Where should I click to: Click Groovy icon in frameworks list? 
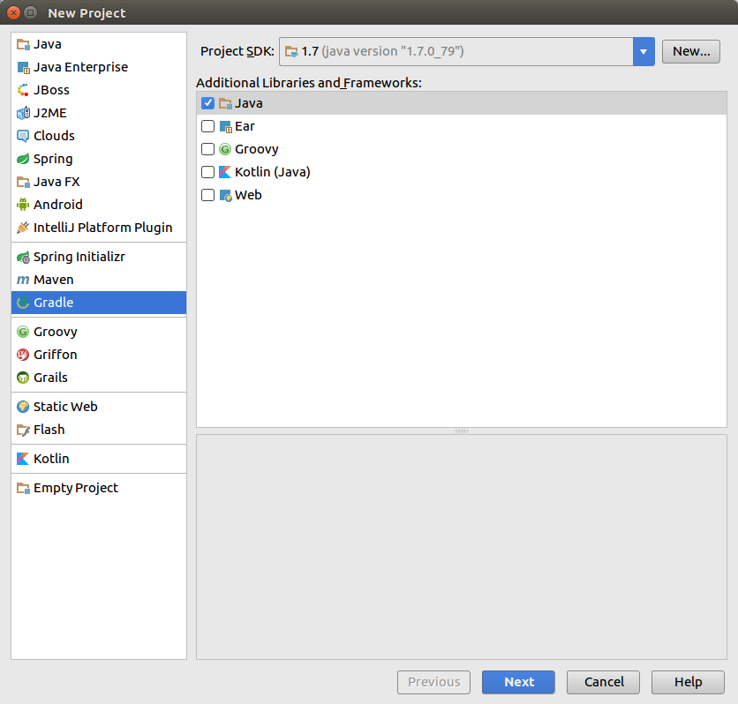pos(225,149)
